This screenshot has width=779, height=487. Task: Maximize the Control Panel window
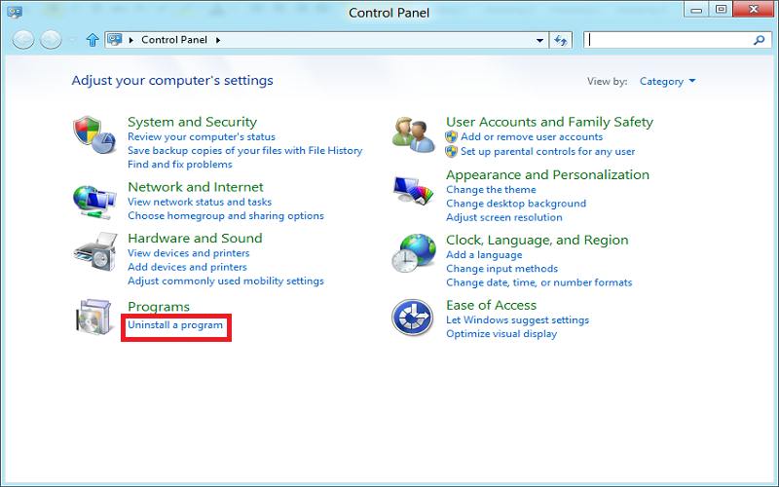coord(722,10)
